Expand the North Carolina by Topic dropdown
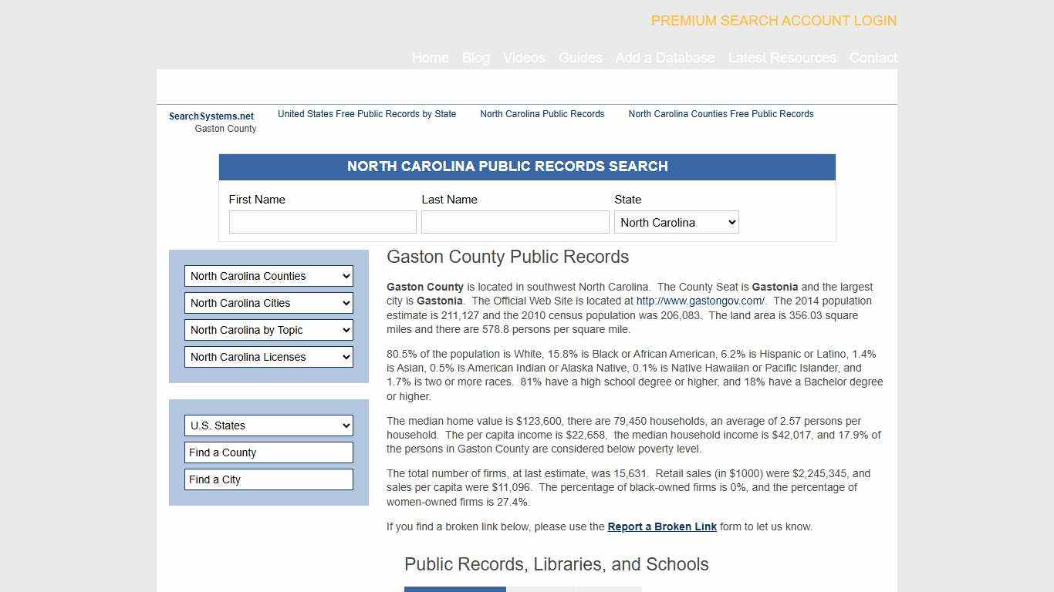This screenshot has width=1054, height=592. pos(269,329)
